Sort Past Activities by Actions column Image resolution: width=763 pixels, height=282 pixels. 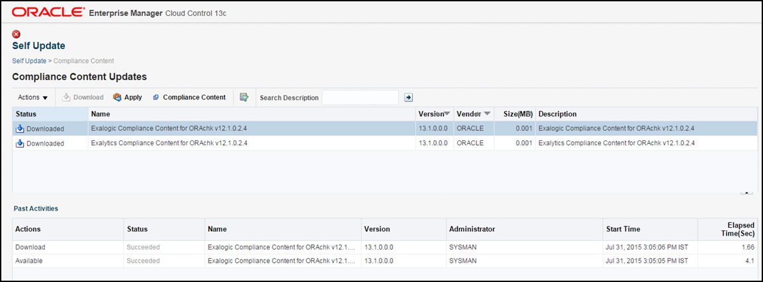[28, 229]
